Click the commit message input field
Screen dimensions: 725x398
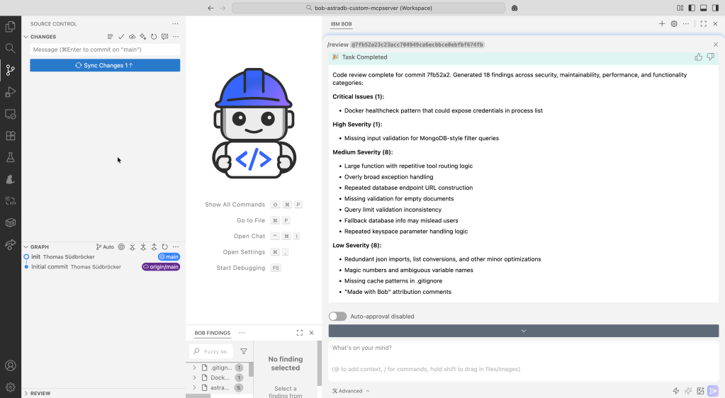[105, 50]
